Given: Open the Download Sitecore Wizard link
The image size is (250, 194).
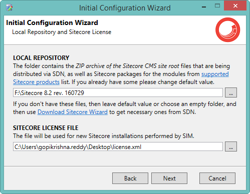Looking at the screenshot, I should (73, 112).
